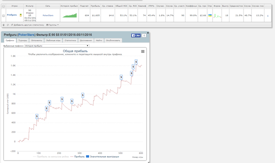Click the 45.4% ITM value
275x163 pixels.
click(x=152, y=15)
